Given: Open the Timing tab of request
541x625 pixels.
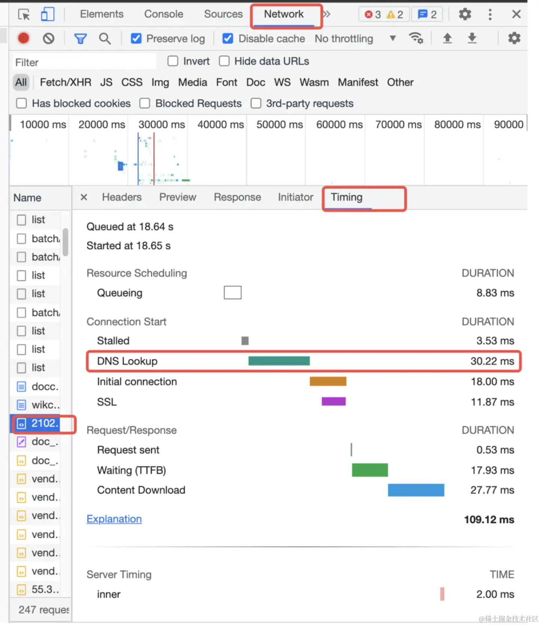Looking at the screenshot, I should coord(346,197).
